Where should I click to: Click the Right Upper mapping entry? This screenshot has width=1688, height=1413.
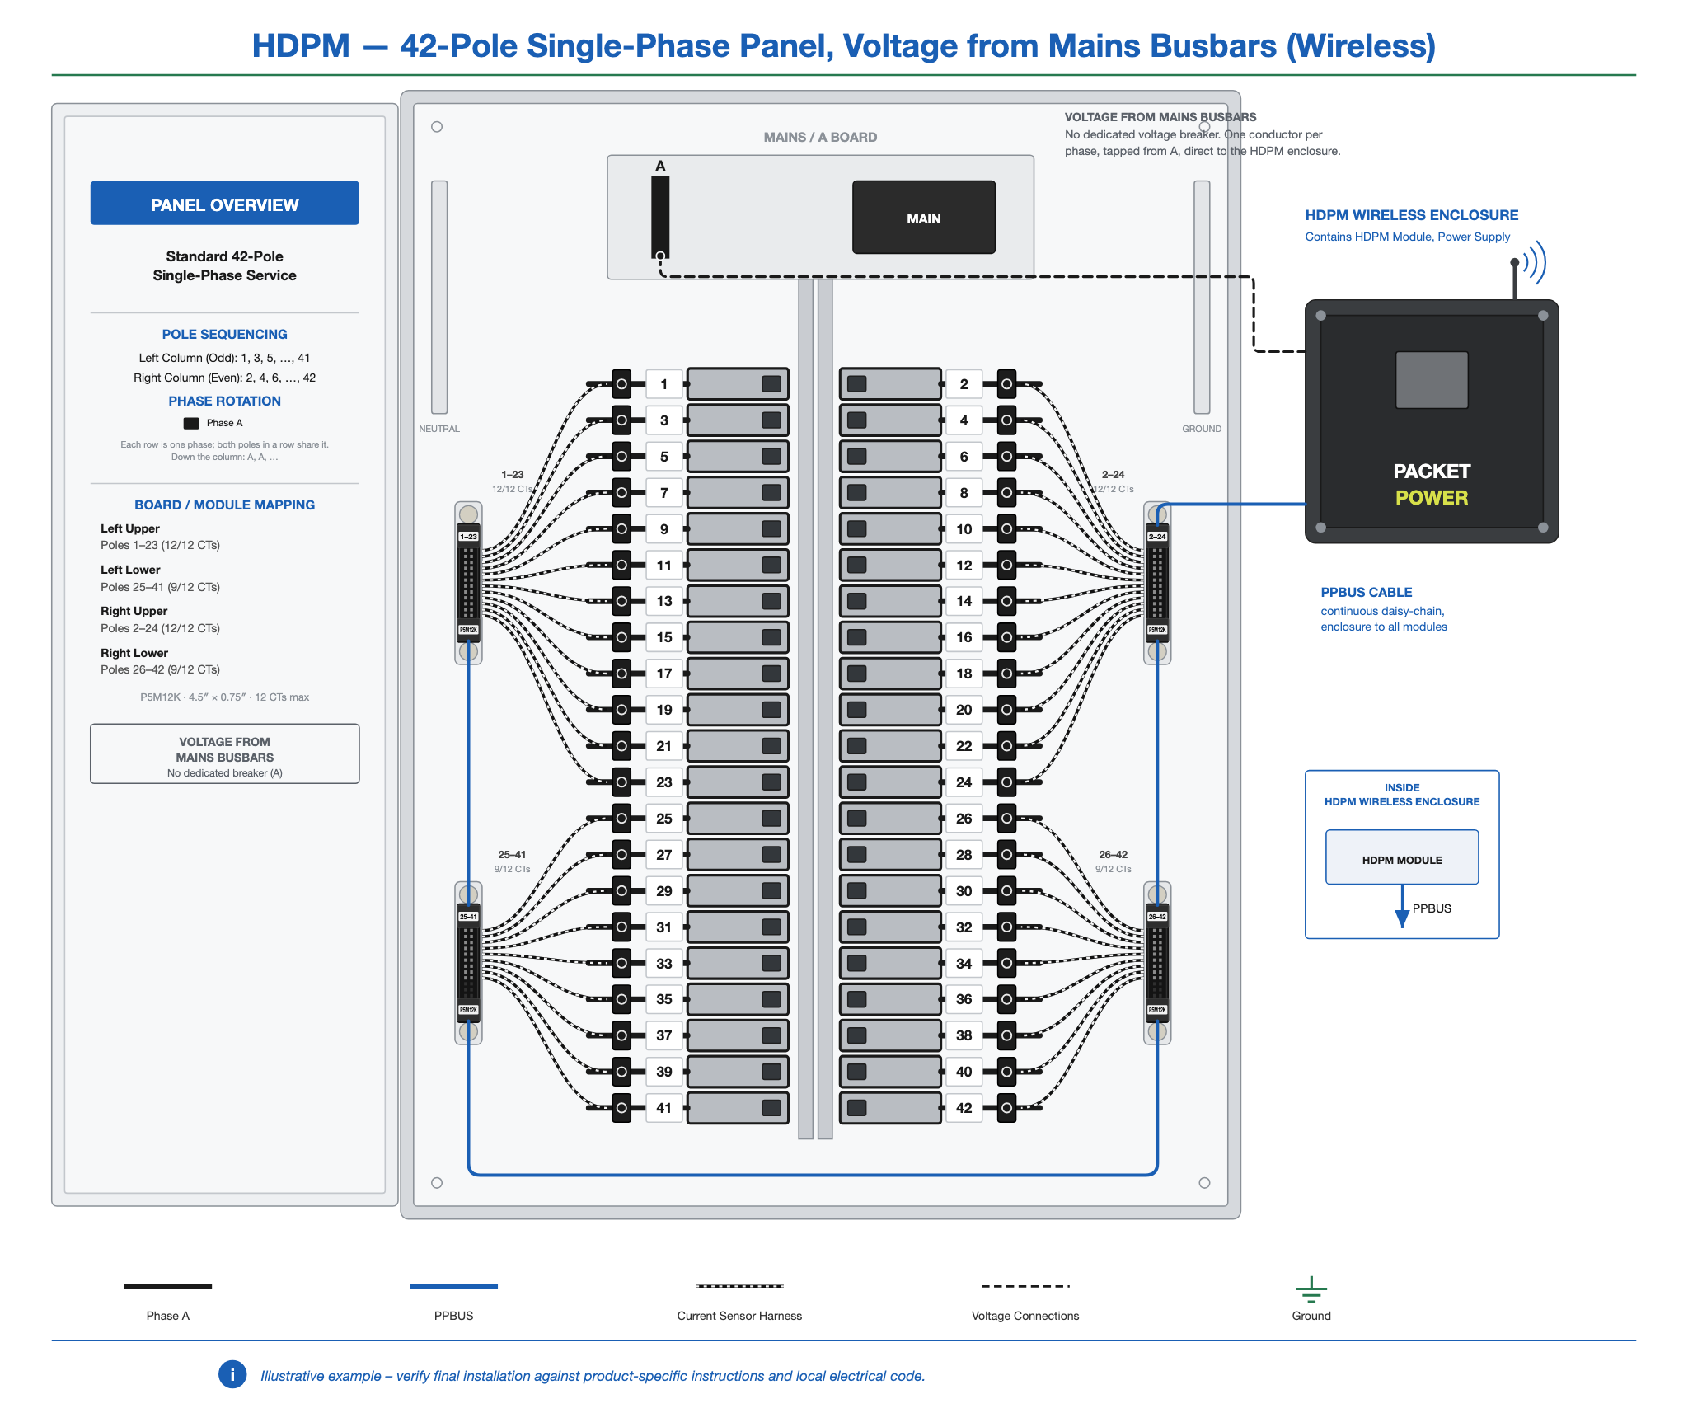tap(161, 619)
